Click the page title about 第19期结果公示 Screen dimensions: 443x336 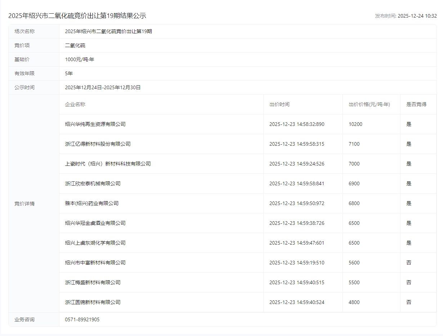pos(77,16)
